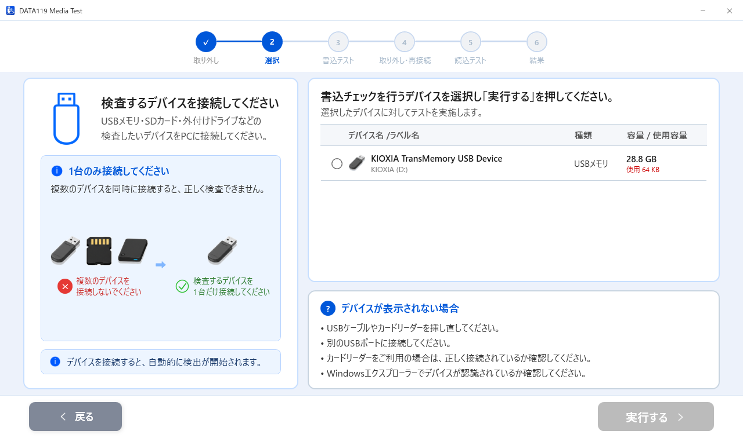This screenshot has height=438, width=743.
Task: Click the DATA119 Media Test app icon in title bar
Action: pos(10,10)
